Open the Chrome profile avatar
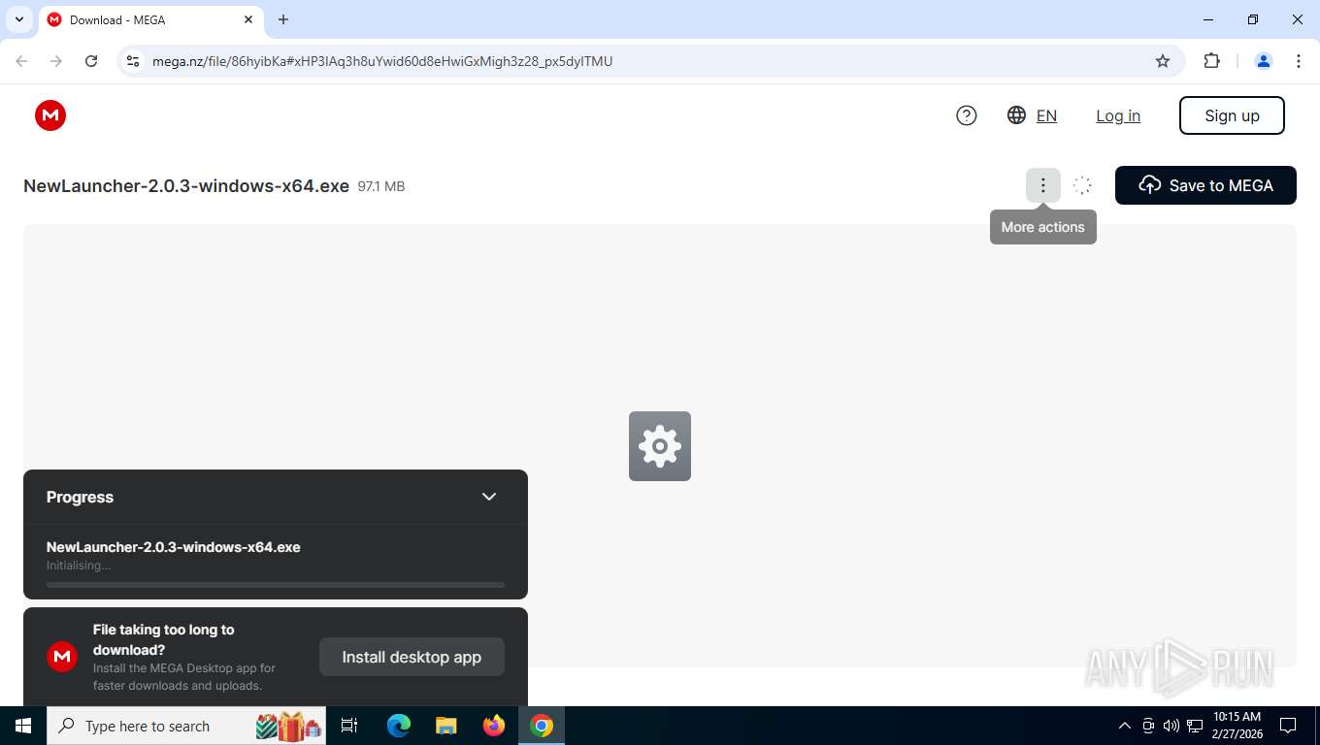Image resolution: width=1320 pixels, height=745 pixels. click(x=1264, y=61)
